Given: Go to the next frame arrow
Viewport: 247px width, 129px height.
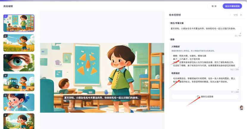Looking at the screenshot, I should click(241, 15).
